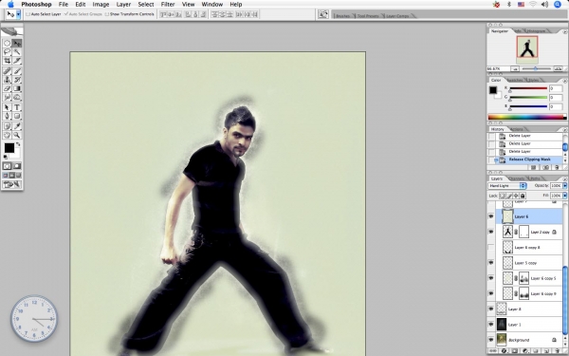The height and width of the screenshot is (356, 569).
Task: Click the foreground color swatch in toolbox
Action: (9, 148)
